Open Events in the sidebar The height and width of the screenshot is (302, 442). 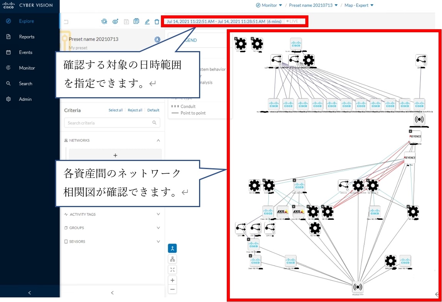(25, 52)
